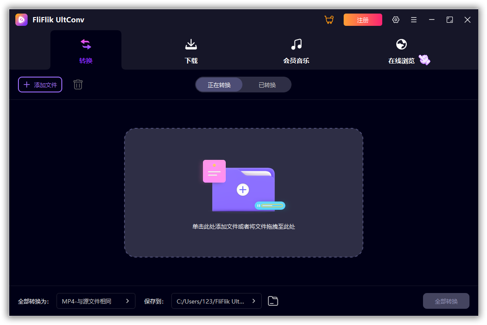Switch to the 已转换 toggle
Viewport: 487px width, 325px height.
coord(267,85)
